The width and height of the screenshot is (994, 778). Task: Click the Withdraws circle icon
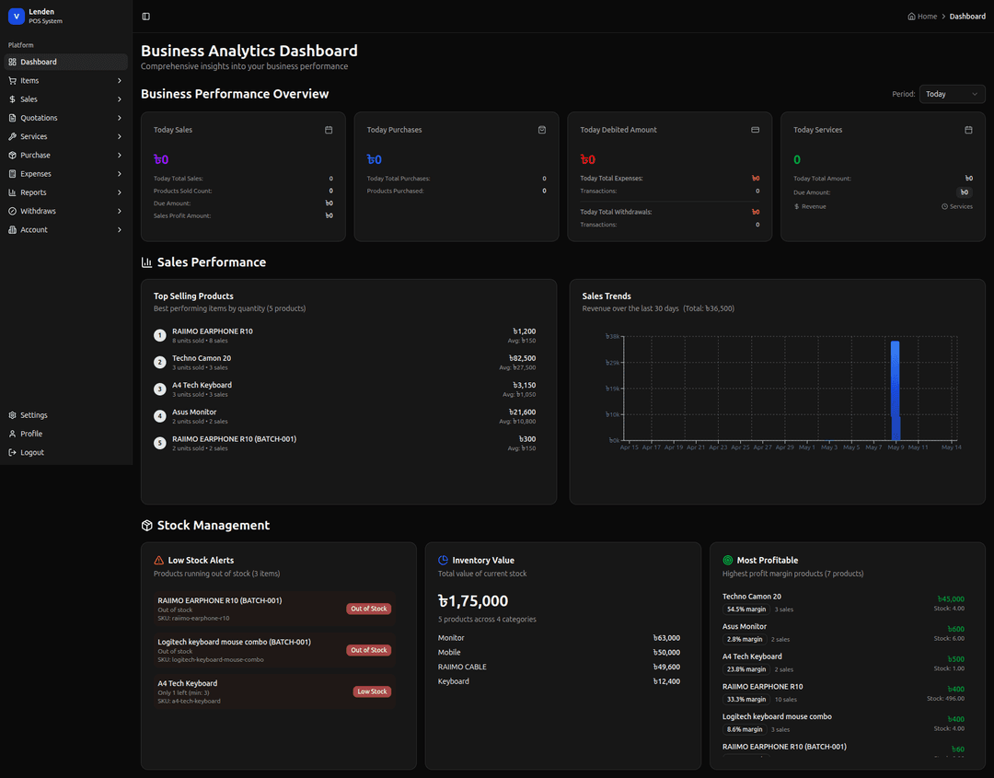click(13, 211)
